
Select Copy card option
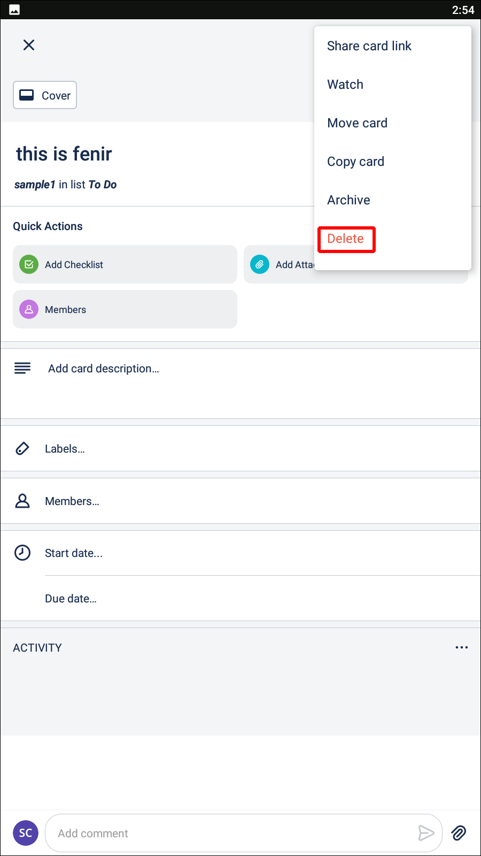355,161
